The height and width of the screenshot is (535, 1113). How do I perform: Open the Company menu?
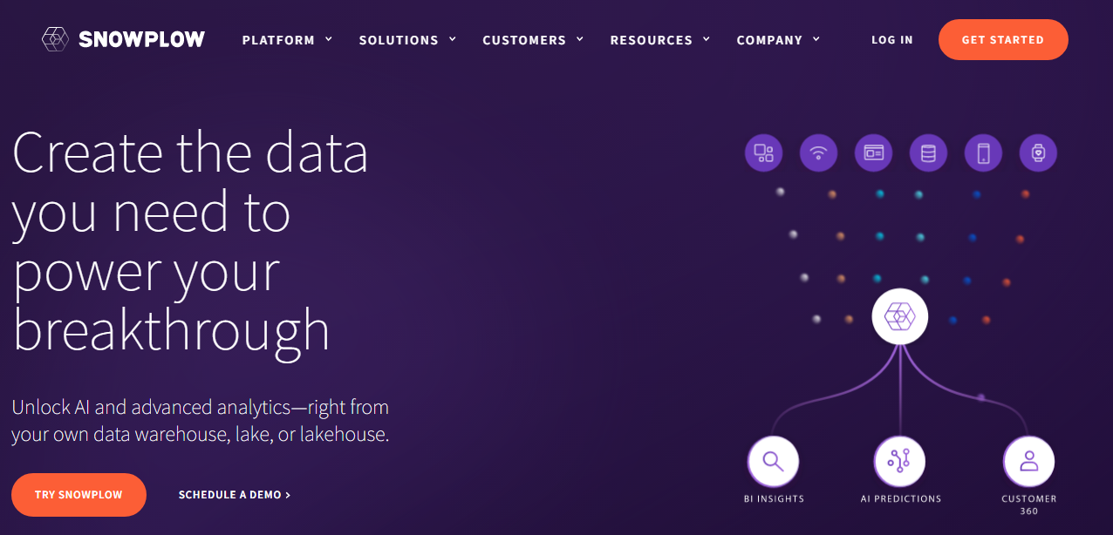[x=778, y=40]
